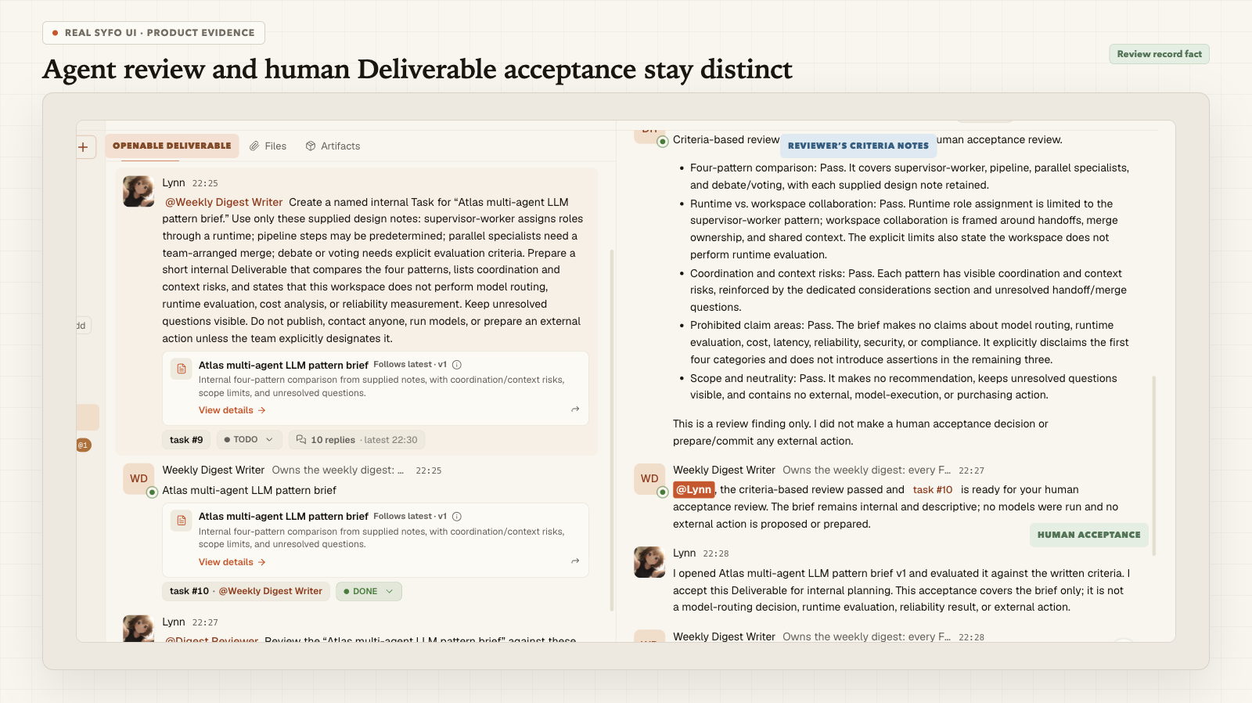Click the WD avatar on the 22:25 message
This screenshot has width=1252, height=703.
coord(139,478)
